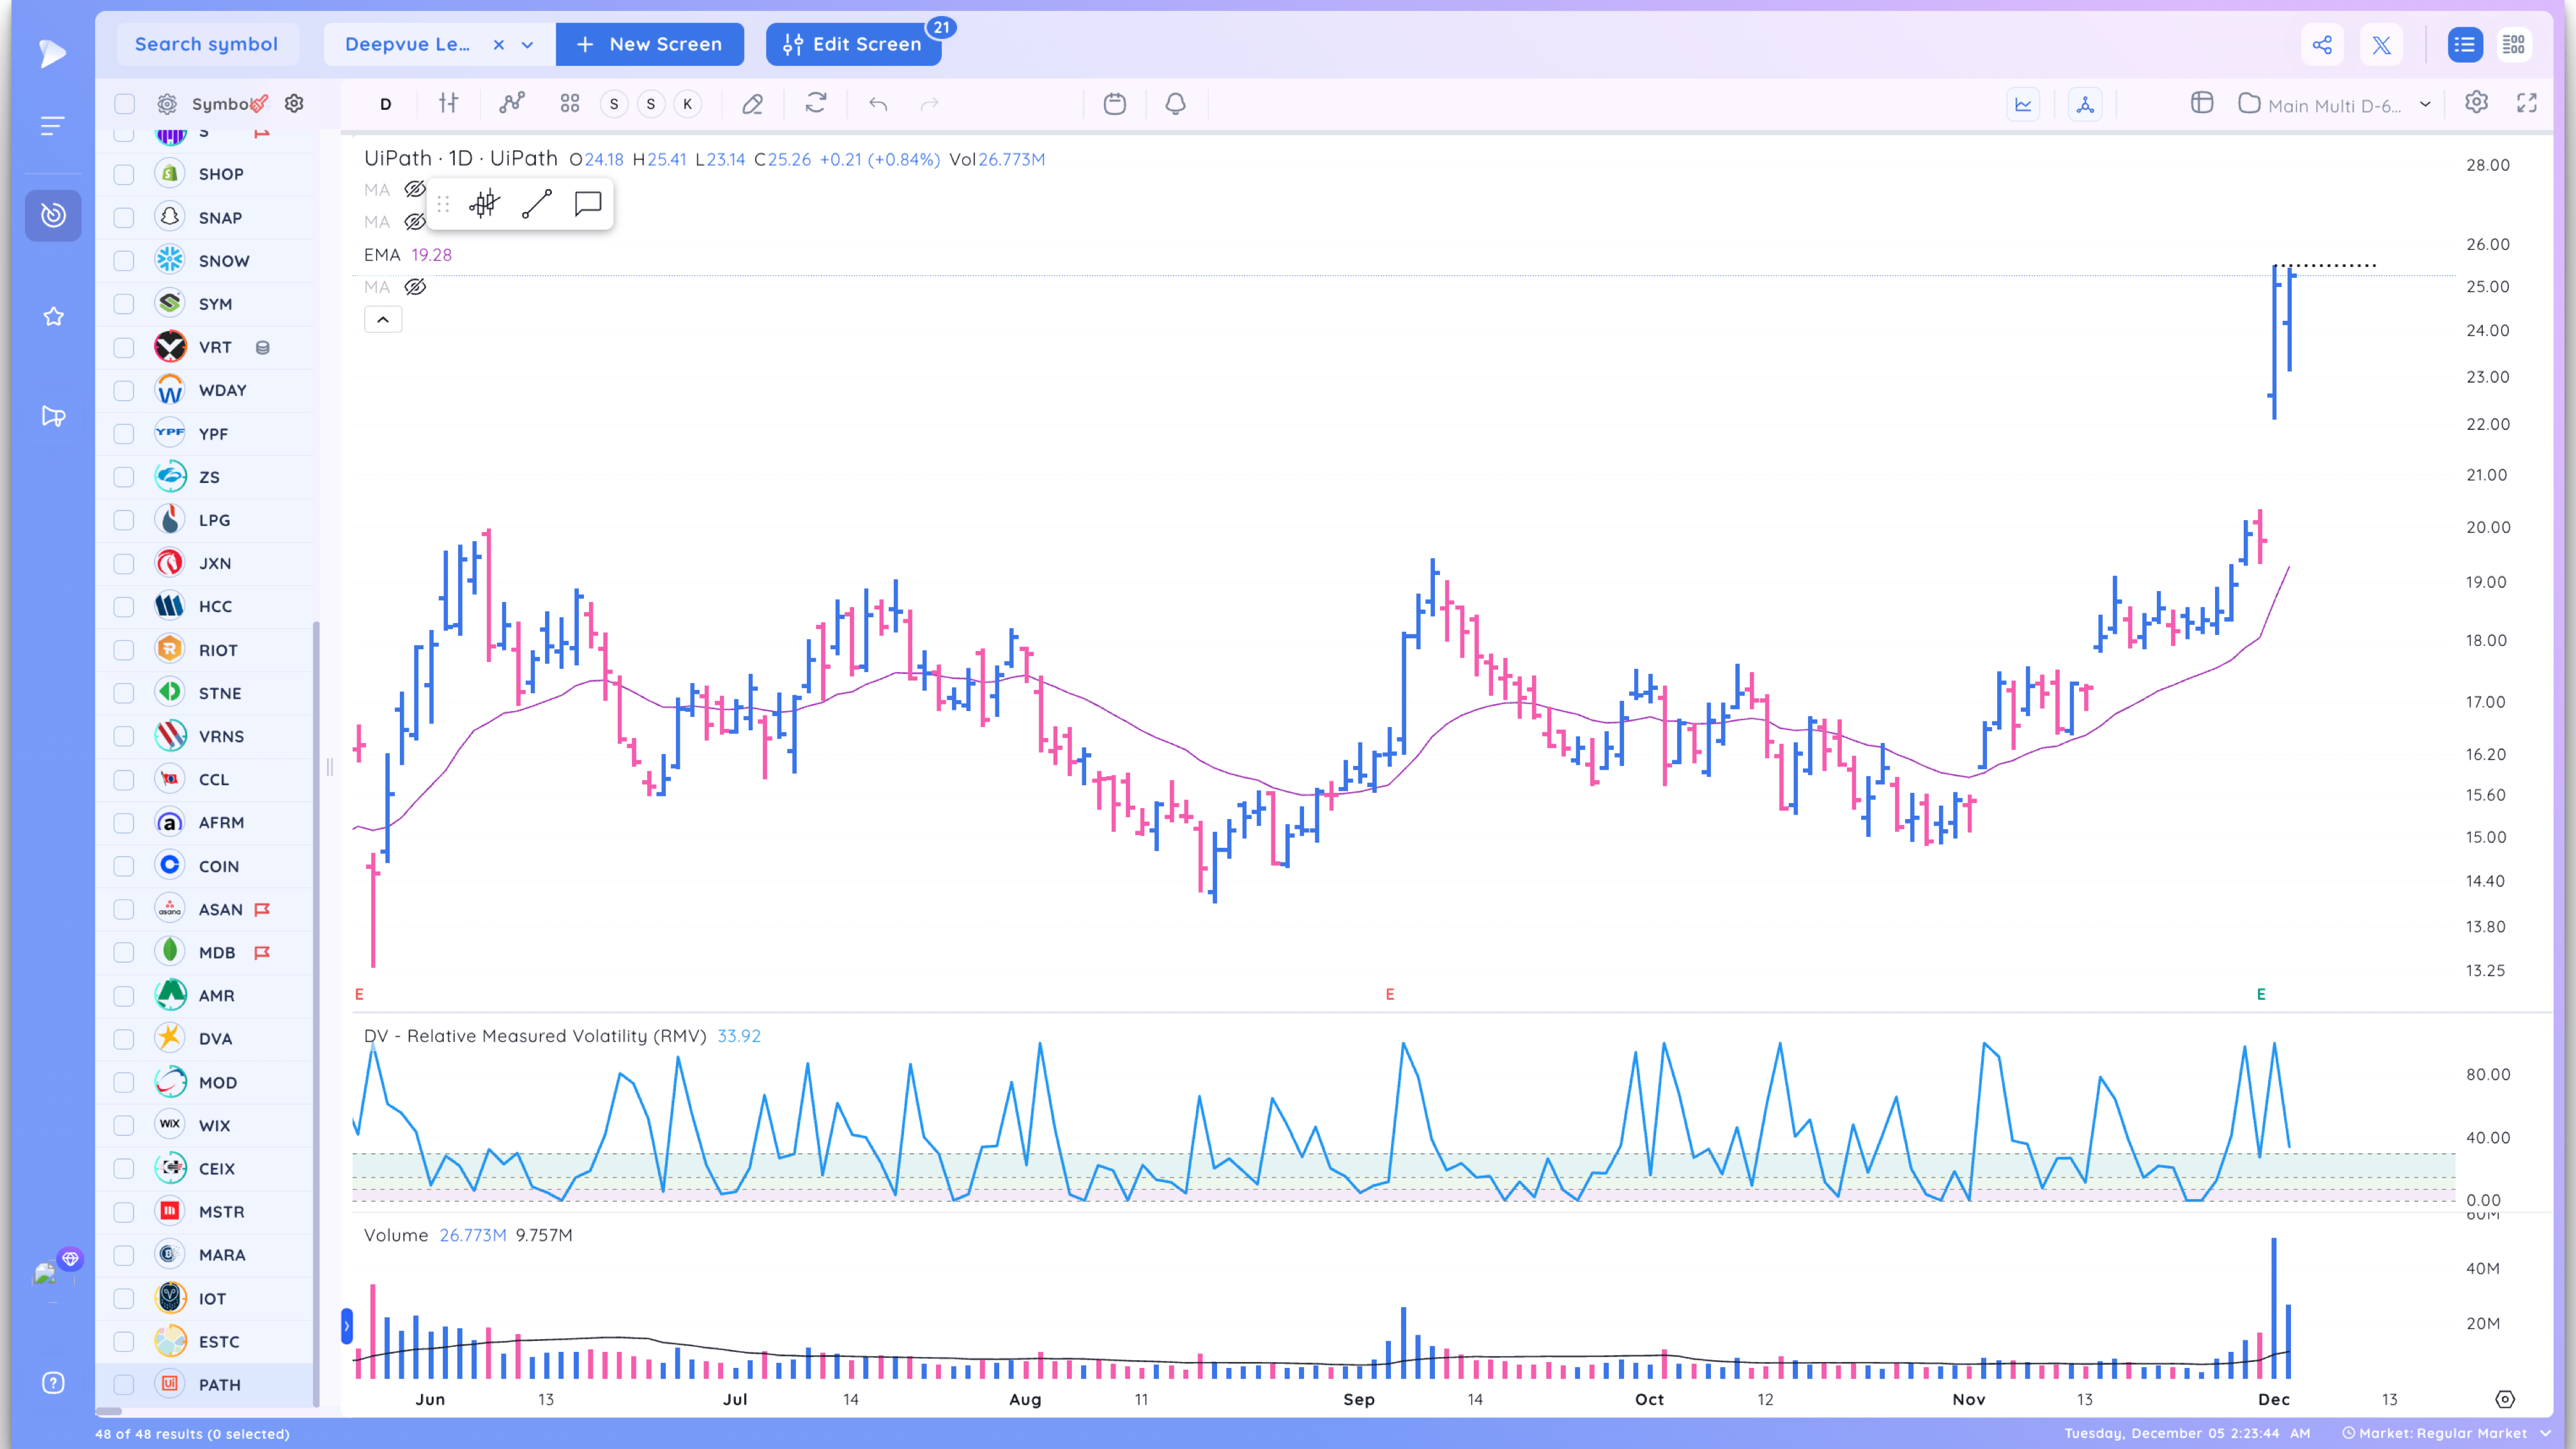Open chart settings gear at top right

tap(2476, 102)
